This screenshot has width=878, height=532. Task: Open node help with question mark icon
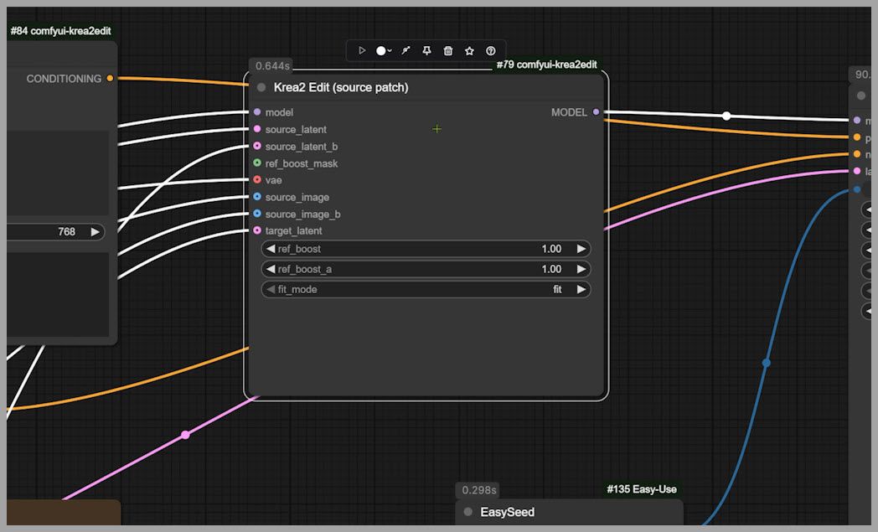click(490, 50)
